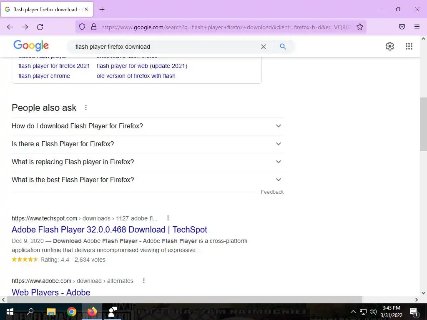This screenshot has height=320, width=427.
Task: Show hidden system tray icons
Action: tap(353, 312)
